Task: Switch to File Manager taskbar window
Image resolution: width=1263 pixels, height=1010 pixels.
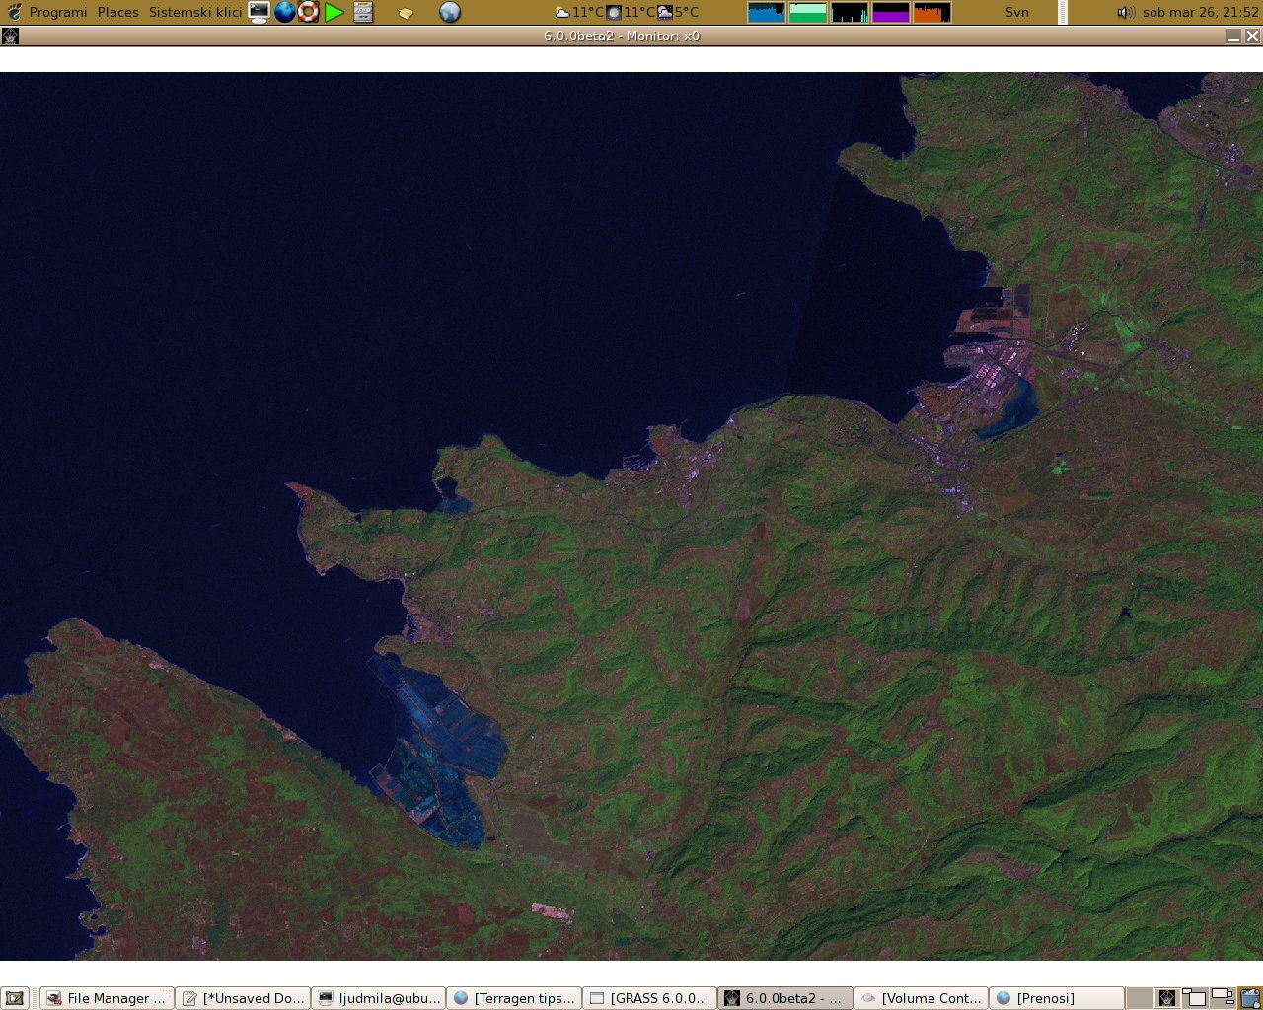Action: click(107, 998)
